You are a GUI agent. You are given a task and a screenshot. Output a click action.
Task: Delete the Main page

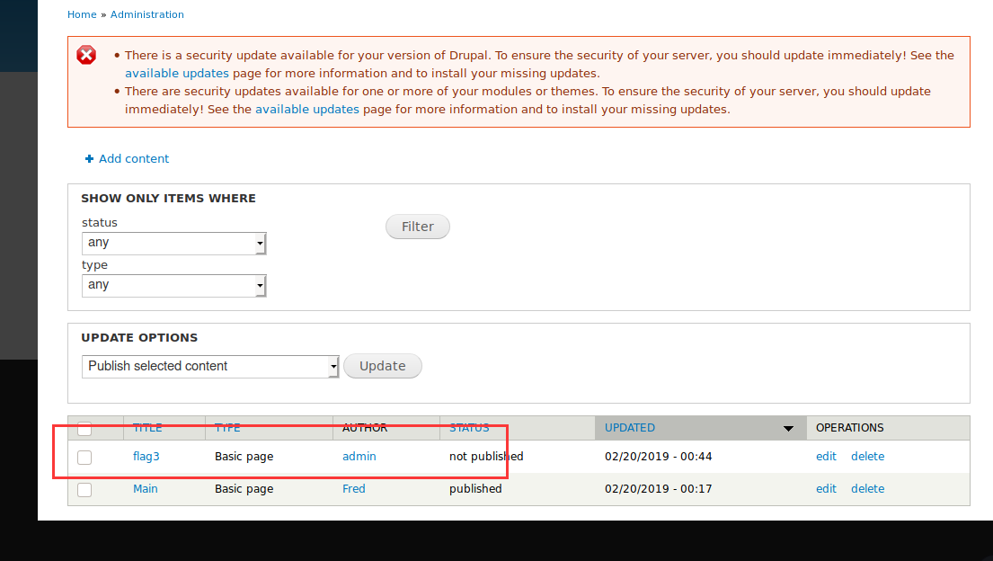point(867,489)
